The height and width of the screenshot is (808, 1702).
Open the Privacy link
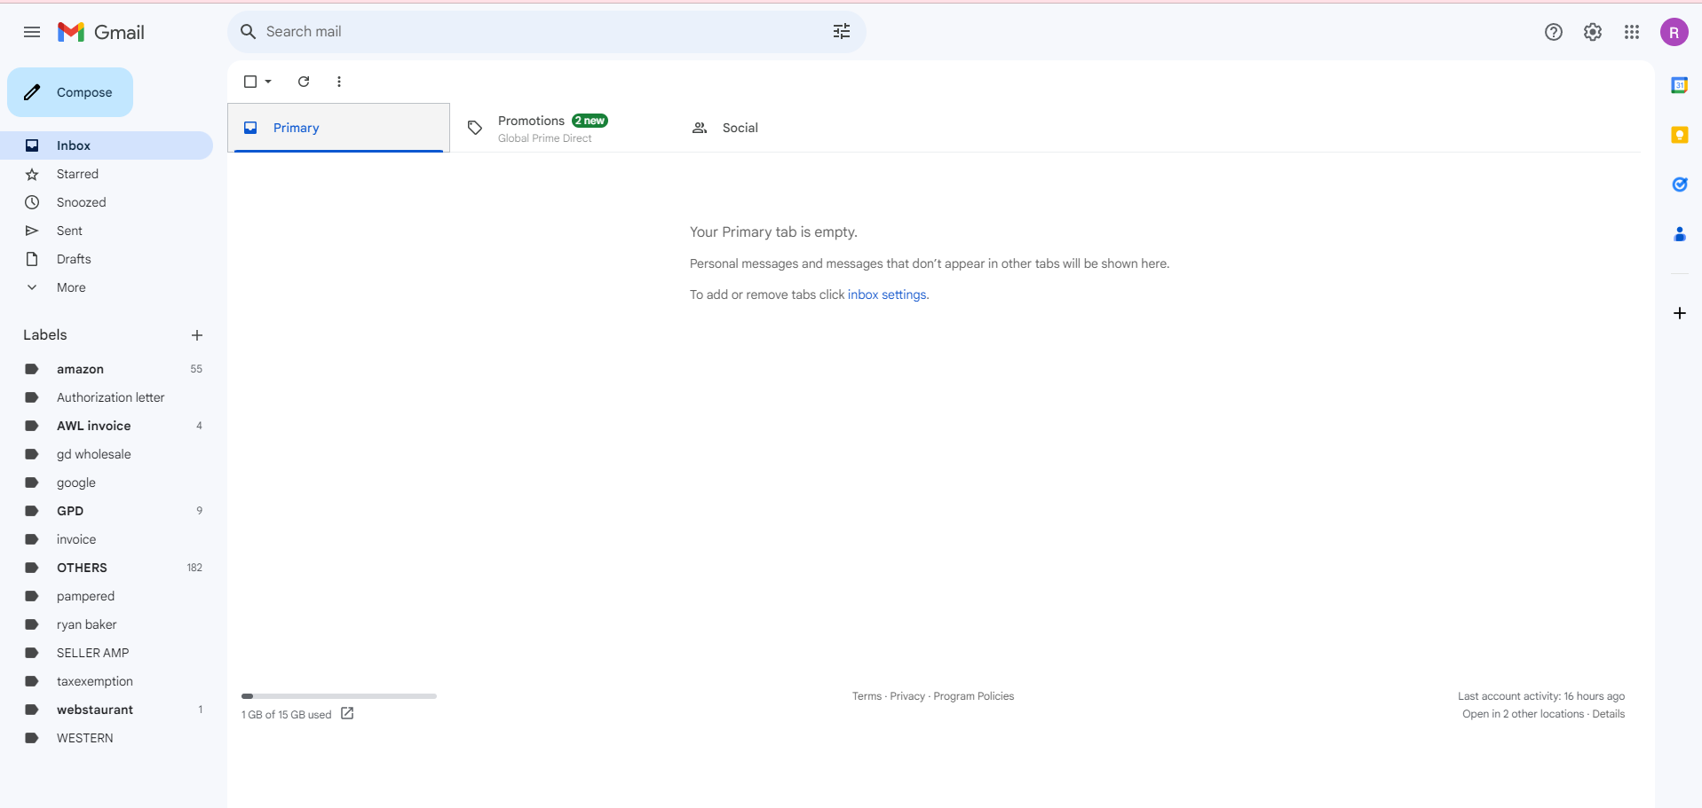tap(907, 696)
